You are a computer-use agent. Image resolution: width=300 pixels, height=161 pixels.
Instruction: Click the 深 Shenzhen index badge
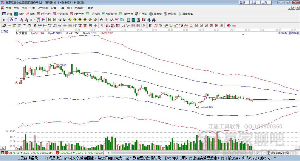[x=58, y=153]
